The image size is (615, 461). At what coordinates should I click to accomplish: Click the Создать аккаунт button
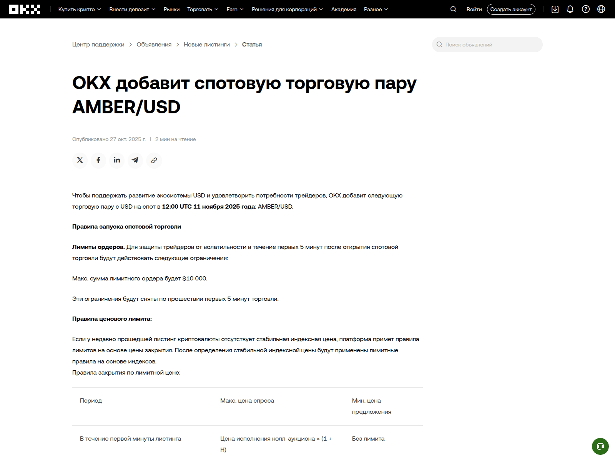click(511, 9)
